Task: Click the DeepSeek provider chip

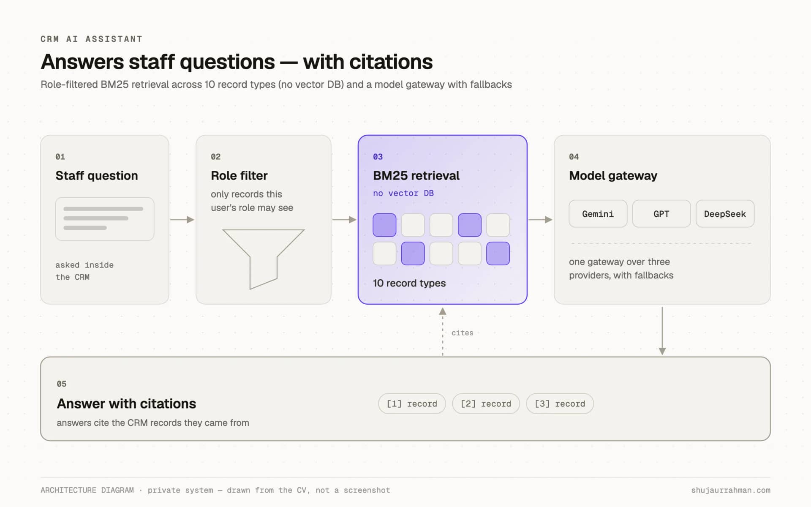Action: [725, 214]
